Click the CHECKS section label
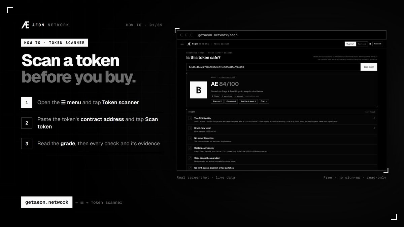 point(192,112)
